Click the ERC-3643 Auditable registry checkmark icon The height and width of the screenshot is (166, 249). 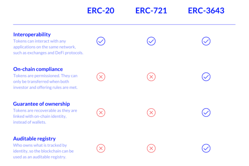click(x=206, y=149)
